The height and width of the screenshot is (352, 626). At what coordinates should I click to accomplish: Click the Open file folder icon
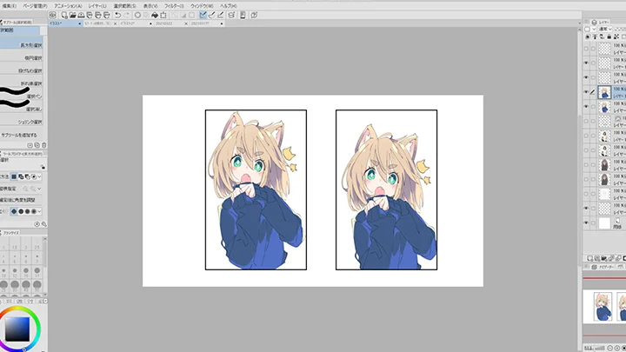[x=73, y=15]
